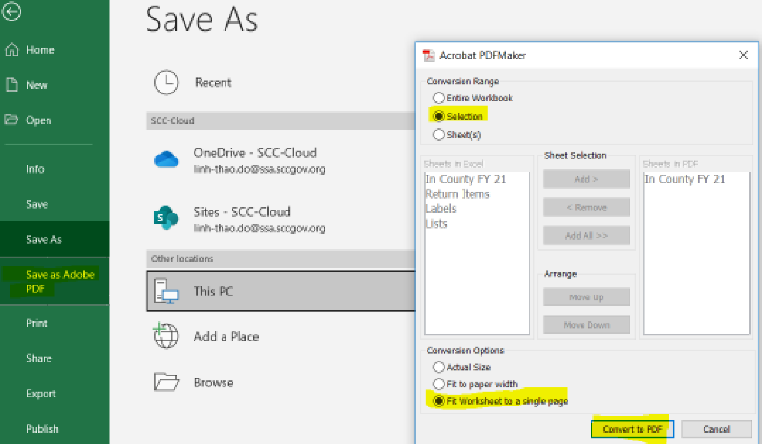This screenshot has width=762, height=444.
Task: Select 'Lists' sheet in list
Action: coord(436,224)
